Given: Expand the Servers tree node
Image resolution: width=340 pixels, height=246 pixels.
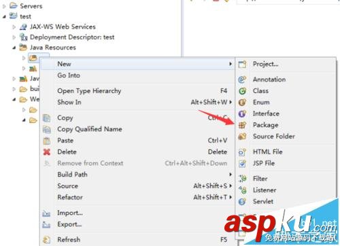Looking at the screenshot, I should 4,6.
